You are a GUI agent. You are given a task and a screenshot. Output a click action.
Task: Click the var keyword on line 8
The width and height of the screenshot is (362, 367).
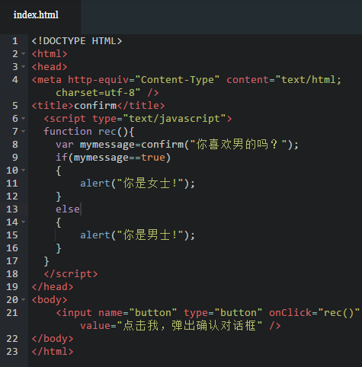point(65,145)
